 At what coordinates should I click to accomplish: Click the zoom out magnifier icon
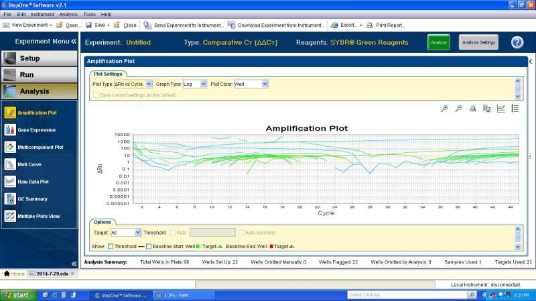point(458,109)
